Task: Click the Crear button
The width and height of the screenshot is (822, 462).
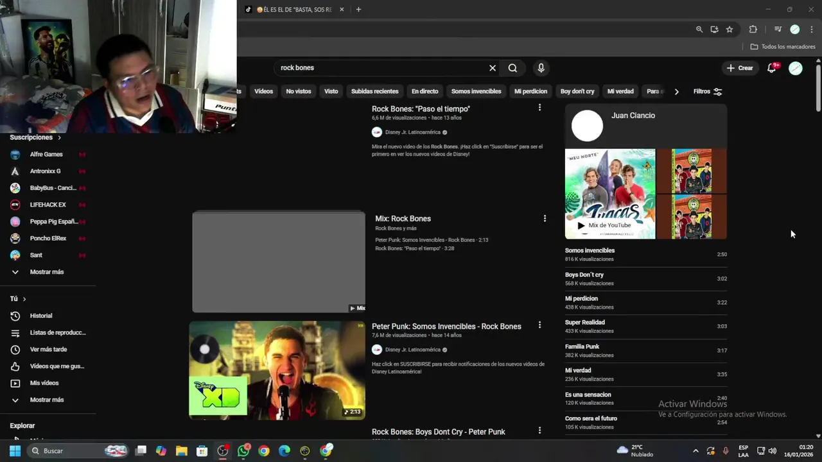Action: pos(740,68)
